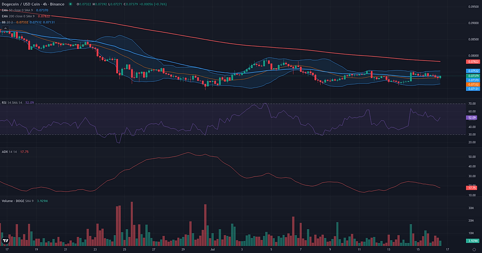Screen dimensions: 482x253
Task: Click the EMA 50 value 0.07370 in legend
Action: point(43,10)
